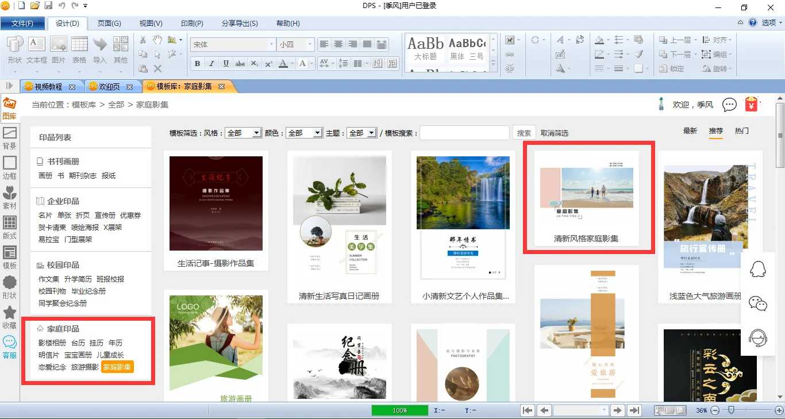785x419 pixels.
Task: Select the 收藏 favorites star icon
Action: point(10,317)
